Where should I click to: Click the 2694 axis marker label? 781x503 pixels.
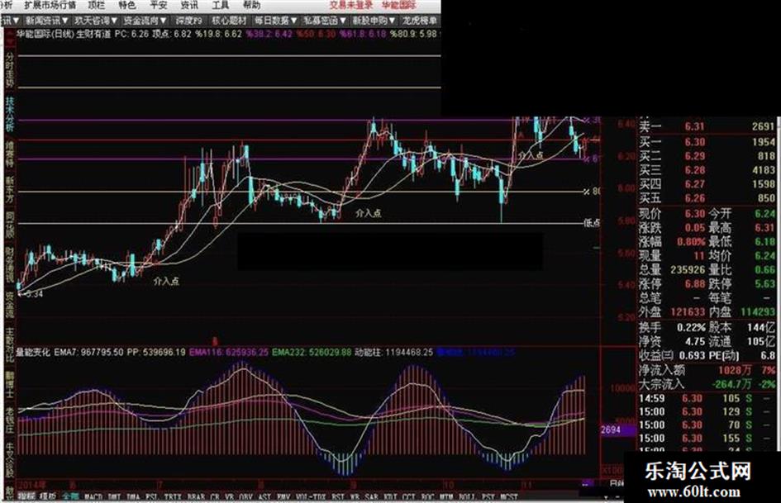pyautogui.click(x=611, y=429)
